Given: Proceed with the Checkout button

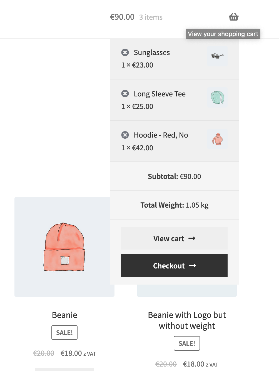Looking at the screenshot, I should pos(174,266).
